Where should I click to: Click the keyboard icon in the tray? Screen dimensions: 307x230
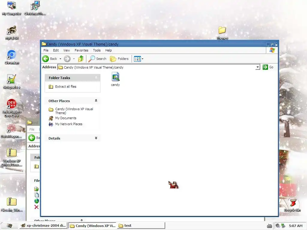click(270, 226)
